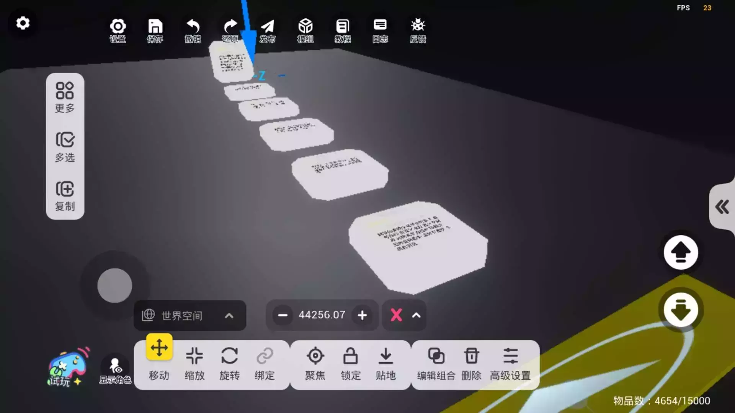The height and width of the screenshot is (413, 735).
Task: Open the 反馈 (Feedback) bug icon
Action: pyautogui.click(x=418, y=30)
